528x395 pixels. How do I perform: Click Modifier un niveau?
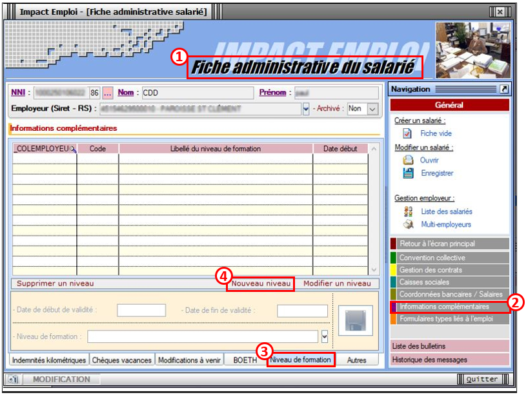(337, 284)
